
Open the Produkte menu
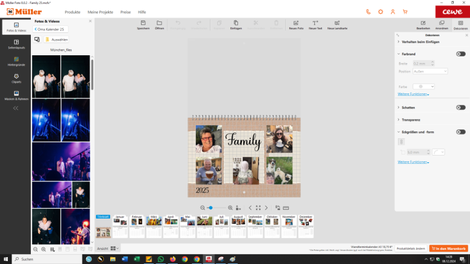point(73,12)
